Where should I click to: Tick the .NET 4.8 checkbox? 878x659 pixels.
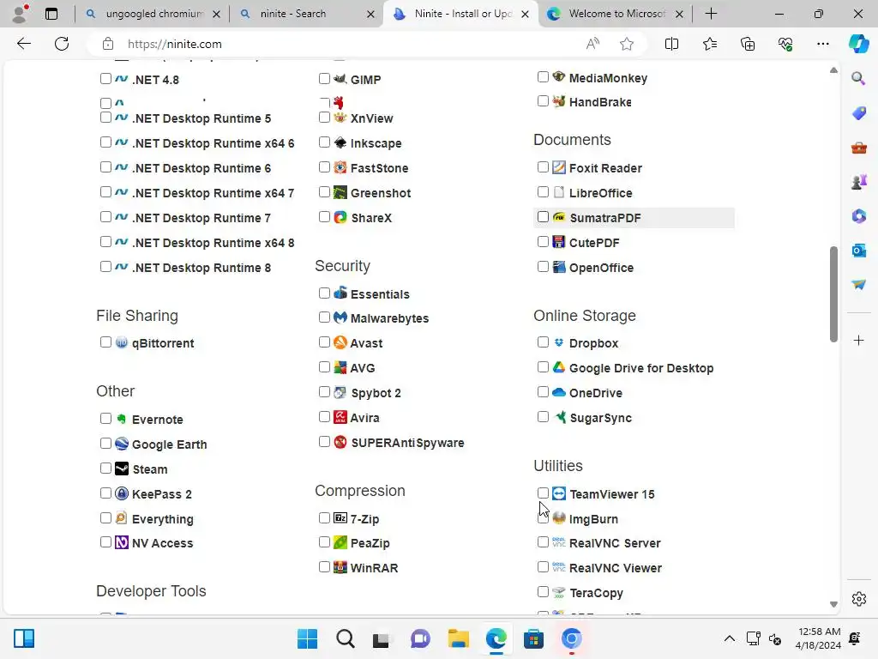click(x=105, y=78)
